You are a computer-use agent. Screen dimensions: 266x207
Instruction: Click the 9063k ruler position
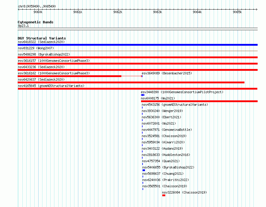(x=158, y=12)
